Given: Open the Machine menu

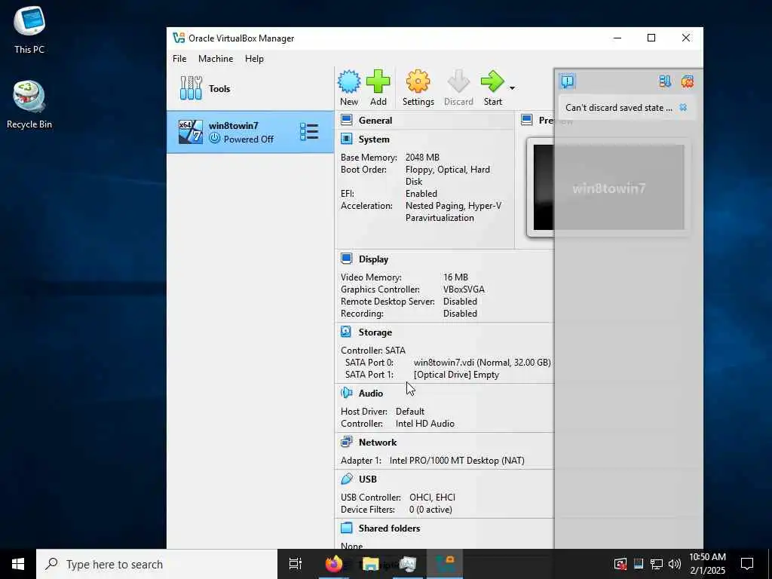Looking at the screenshot, I should [216, 59].
